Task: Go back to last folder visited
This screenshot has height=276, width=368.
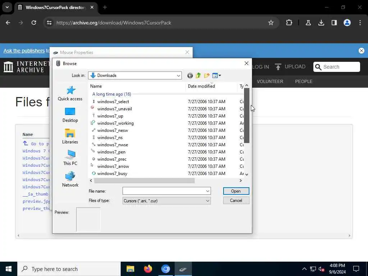Action: point(190,75)
